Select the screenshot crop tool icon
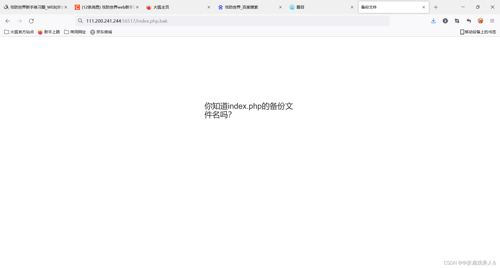The height and width of the screenshot is (268, 500). (457, 21)
